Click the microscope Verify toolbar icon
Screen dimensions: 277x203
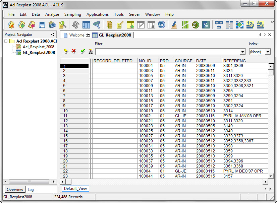174,25
